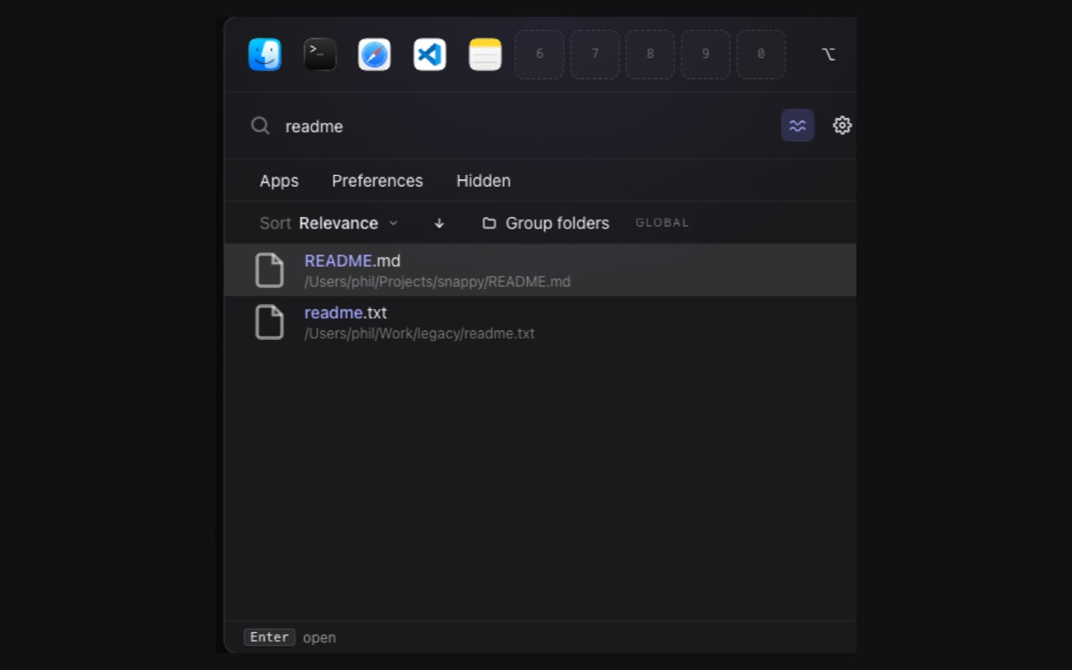Click the file icon for README.md
The width and height of the screenshot is (1072, 670).
(x=270, y=271)
